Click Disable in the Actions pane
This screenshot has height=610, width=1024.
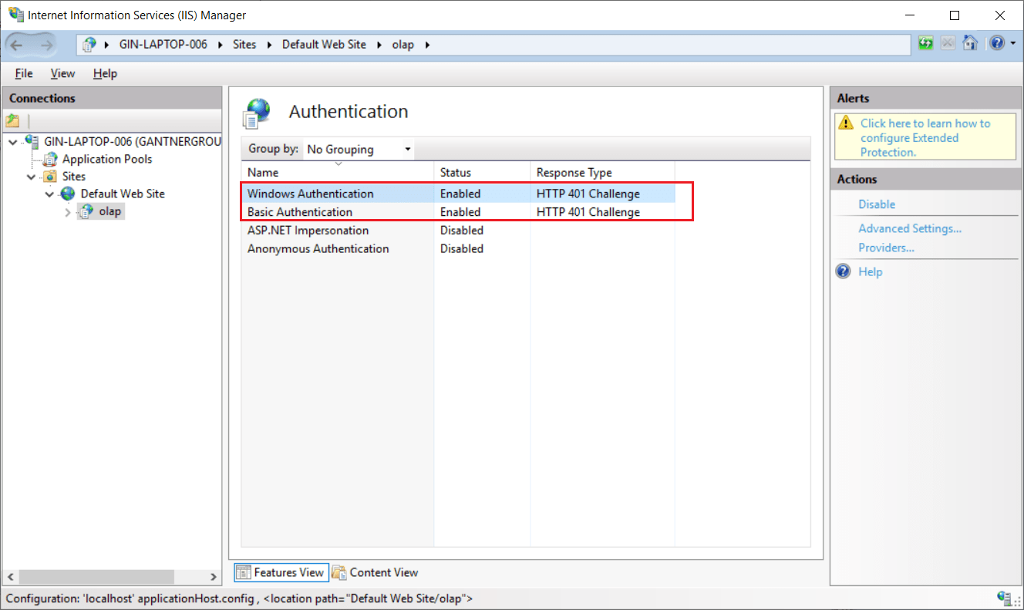tap(877, 204)
